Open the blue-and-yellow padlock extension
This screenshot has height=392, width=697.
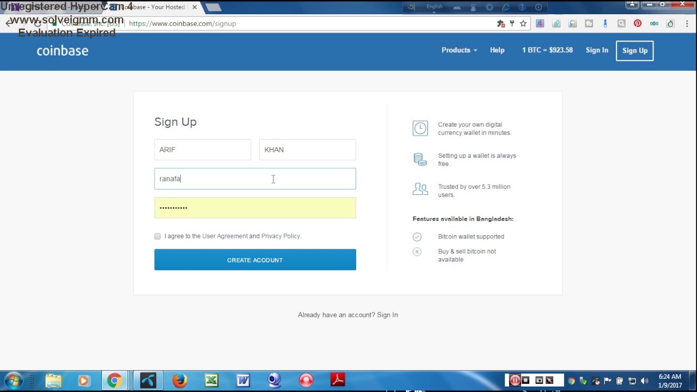click(572, 23)
